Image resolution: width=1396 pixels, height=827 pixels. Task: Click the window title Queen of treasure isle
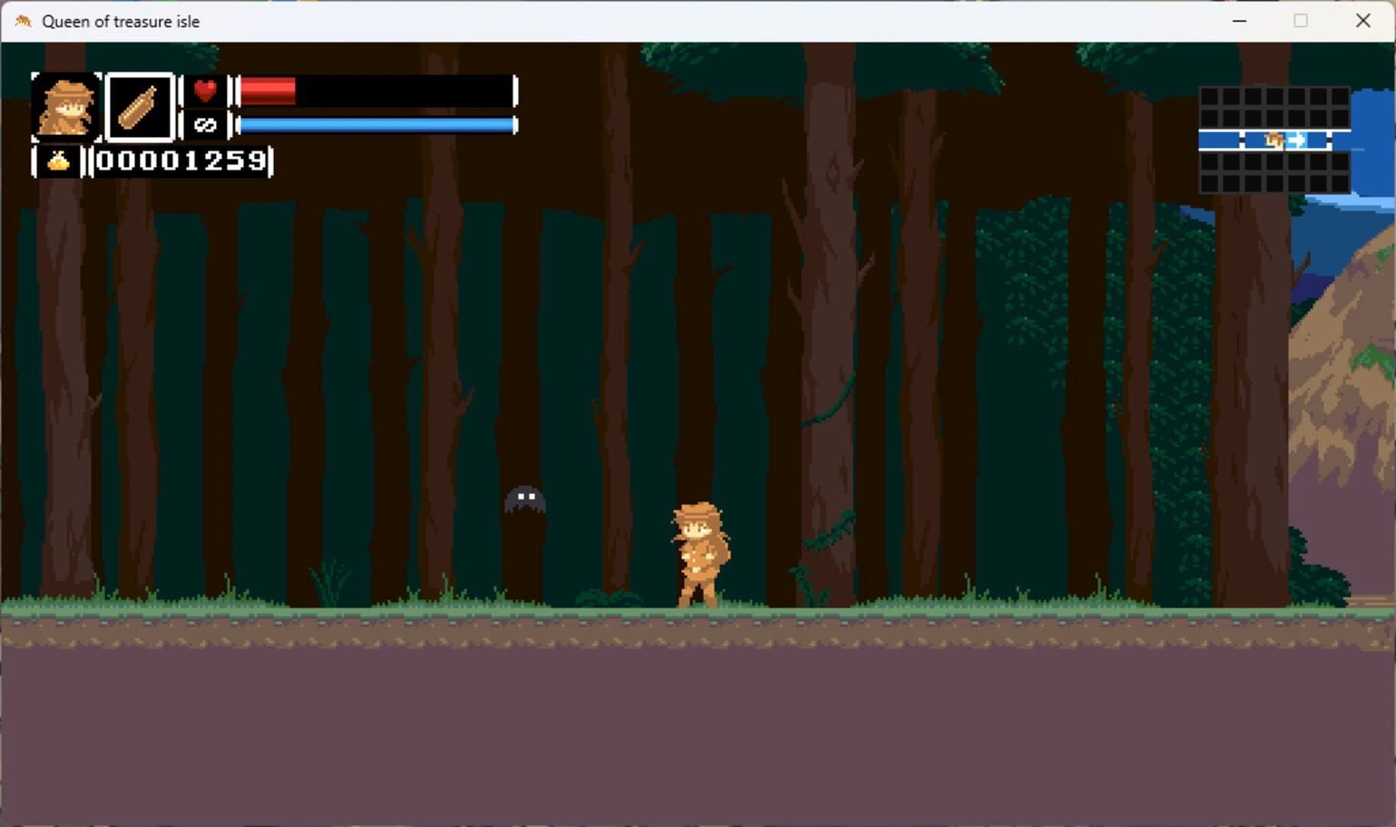(120, 21)
